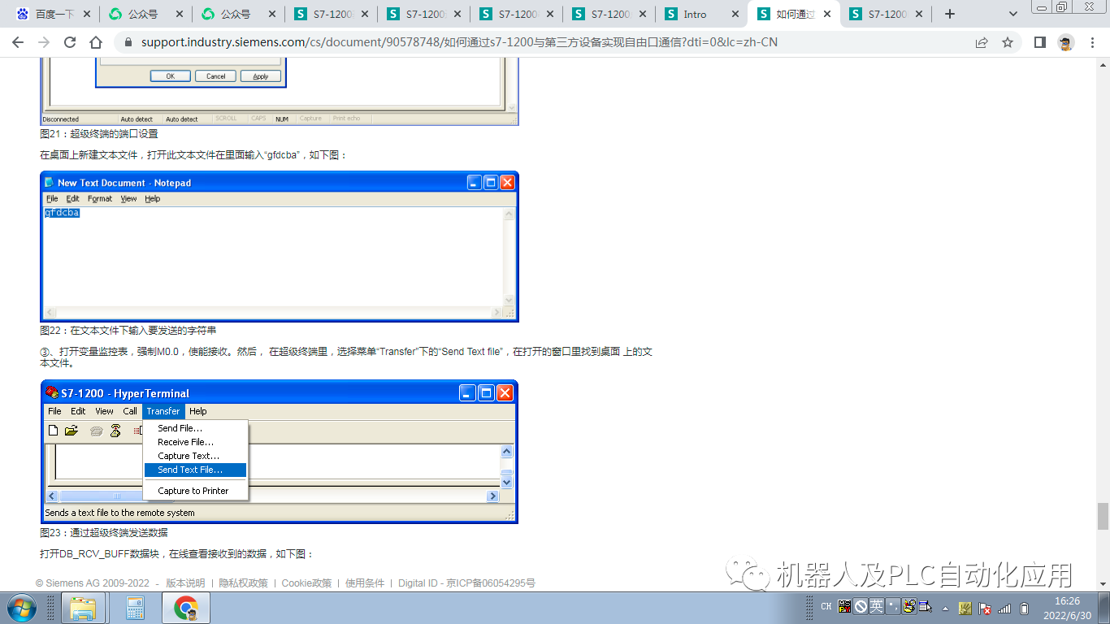Toggle the IME punctuation mode button
The height and width of the screenshot is (624, 1110).
(x=893, y=606)
